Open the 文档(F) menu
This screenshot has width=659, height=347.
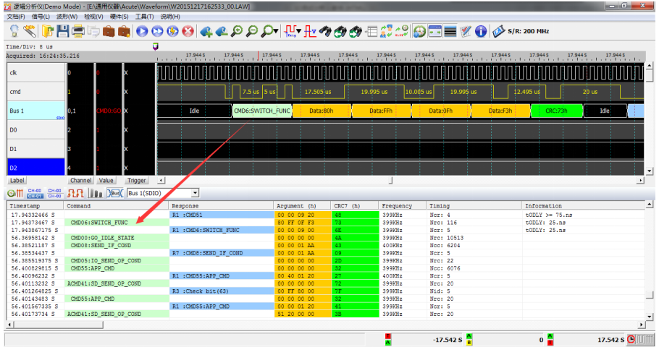tap(16, 17)
